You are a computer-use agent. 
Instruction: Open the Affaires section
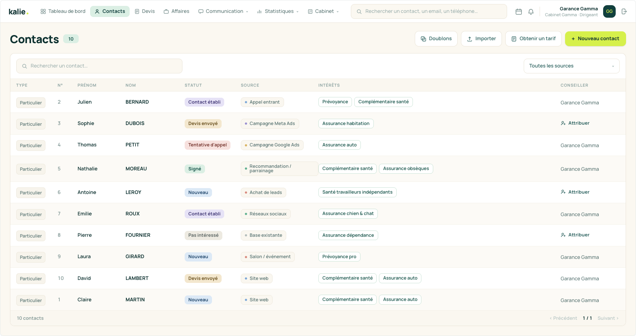[177, 11]
